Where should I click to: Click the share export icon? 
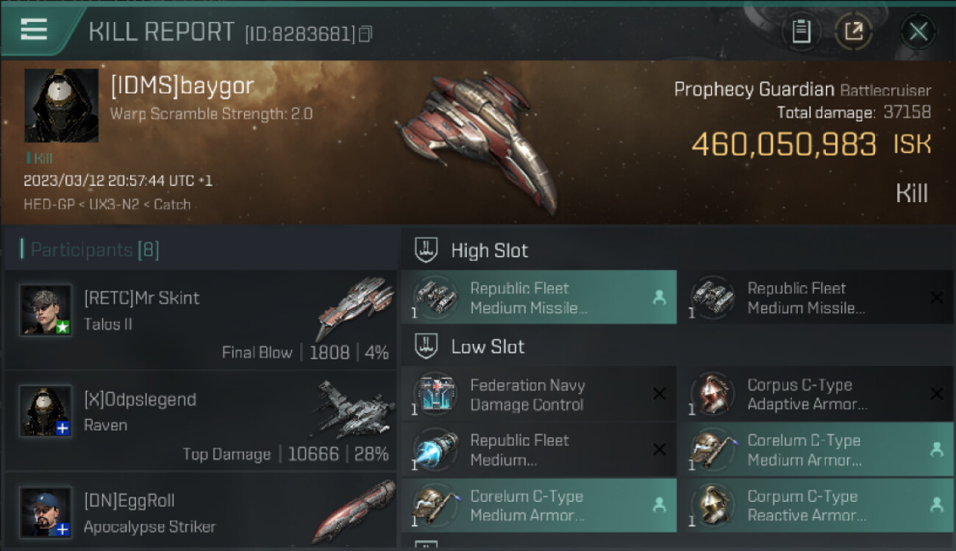point(853,32)
